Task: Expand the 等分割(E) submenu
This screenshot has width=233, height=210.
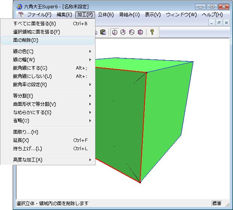Action: [x=48, y=96]
